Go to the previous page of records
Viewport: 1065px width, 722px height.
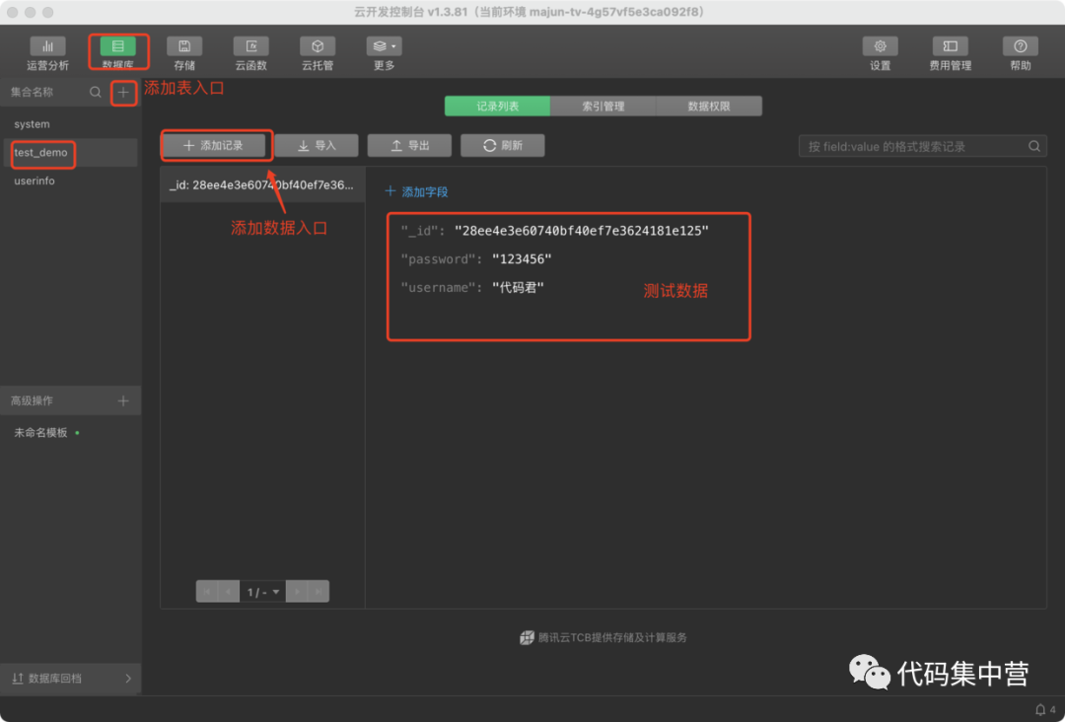[x=229, y=592]
